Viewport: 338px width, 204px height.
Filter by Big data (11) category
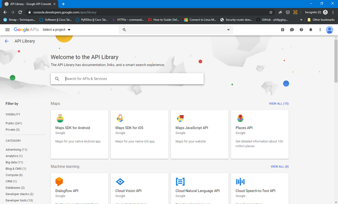tap(14, 162)
